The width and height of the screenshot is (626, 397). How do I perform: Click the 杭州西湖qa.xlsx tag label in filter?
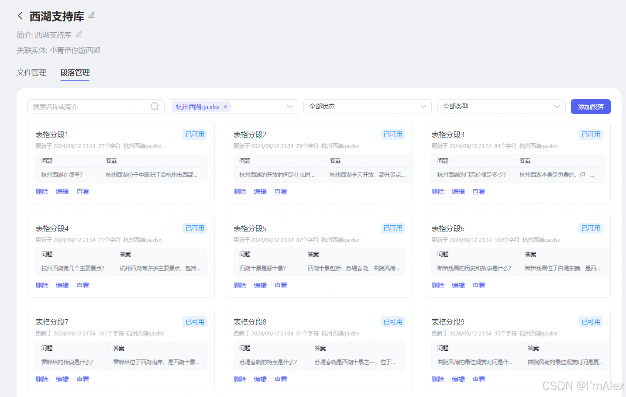(198, 107)
